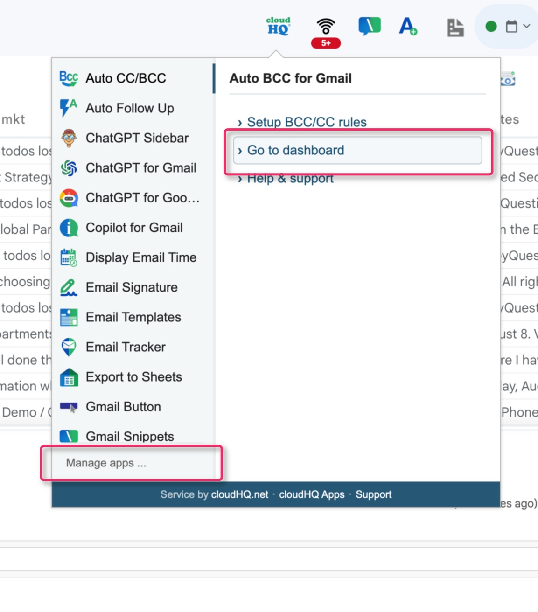Click the green status dot
This screenshot has width=538, height=612.
tap(491, 27)
